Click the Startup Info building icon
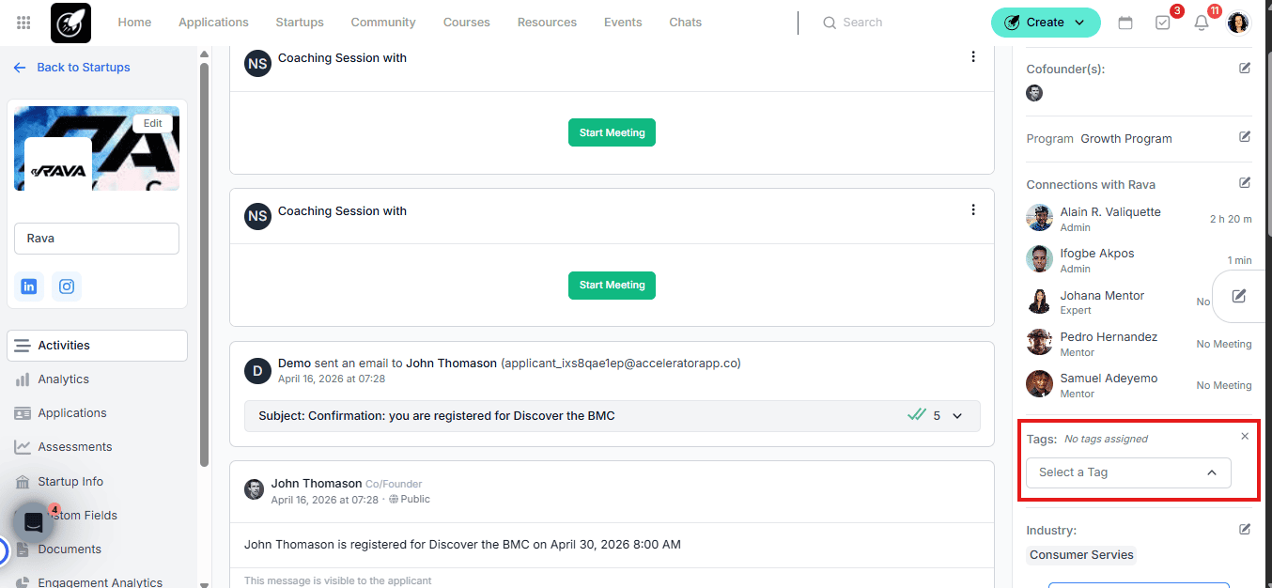The image size is (1272, 588). coord(23,482)
